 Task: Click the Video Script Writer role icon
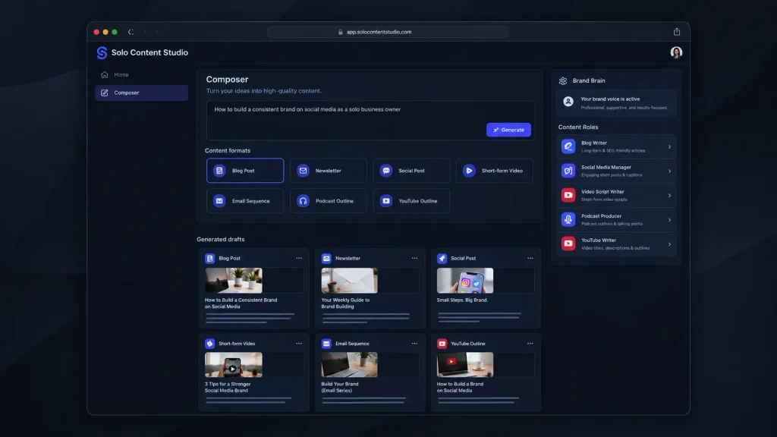[x=568, y=195]
